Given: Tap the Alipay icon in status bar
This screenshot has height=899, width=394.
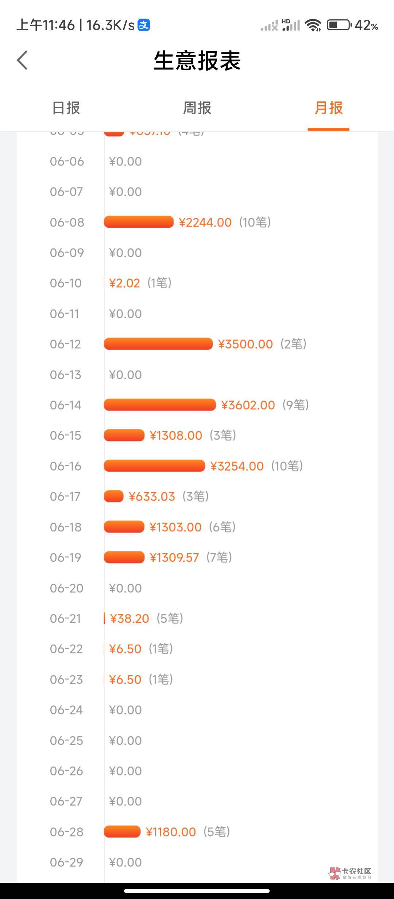Looking at the screenshot, I should tap(144, 25).
